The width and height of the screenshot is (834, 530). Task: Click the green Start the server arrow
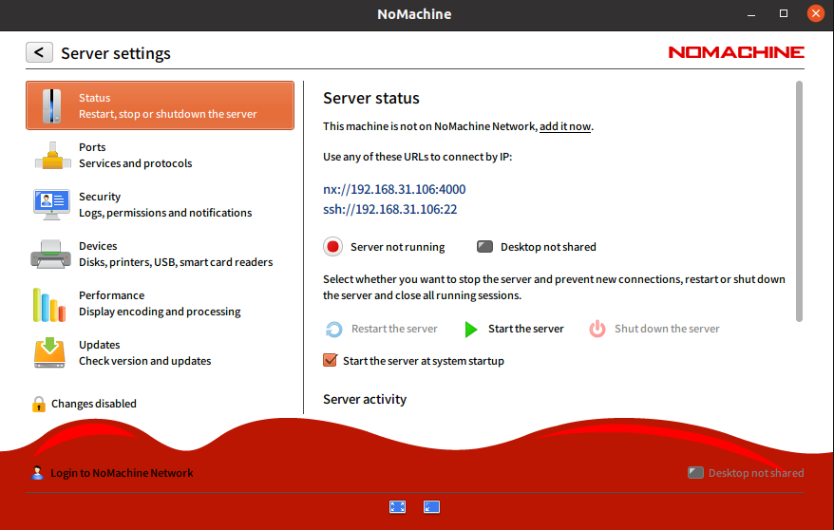coord(471,329)
